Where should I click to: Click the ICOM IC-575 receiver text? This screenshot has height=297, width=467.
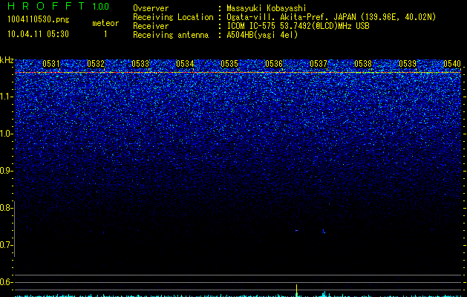(298, 26)
